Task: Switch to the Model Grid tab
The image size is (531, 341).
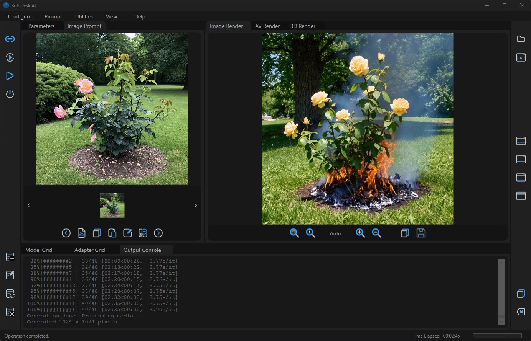Action: tap(39, 250)
